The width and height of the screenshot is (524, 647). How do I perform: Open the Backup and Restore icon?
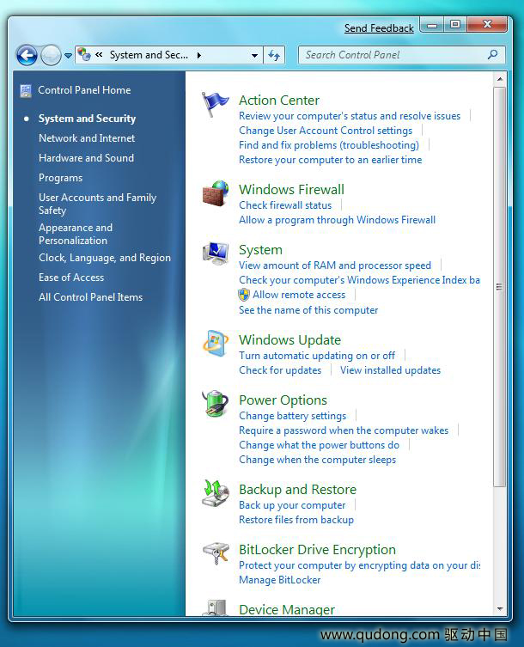point(216,492)
